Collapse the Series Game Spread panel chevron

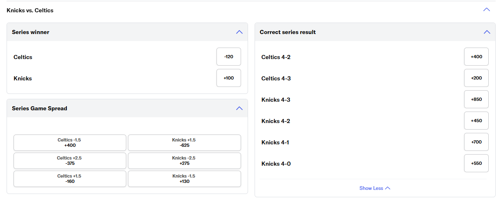(239, 108)
